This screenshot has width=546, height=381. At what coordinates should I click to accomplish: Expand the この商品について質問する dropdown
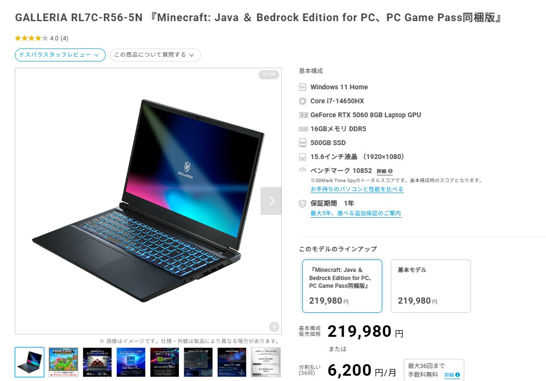point(155,55)
